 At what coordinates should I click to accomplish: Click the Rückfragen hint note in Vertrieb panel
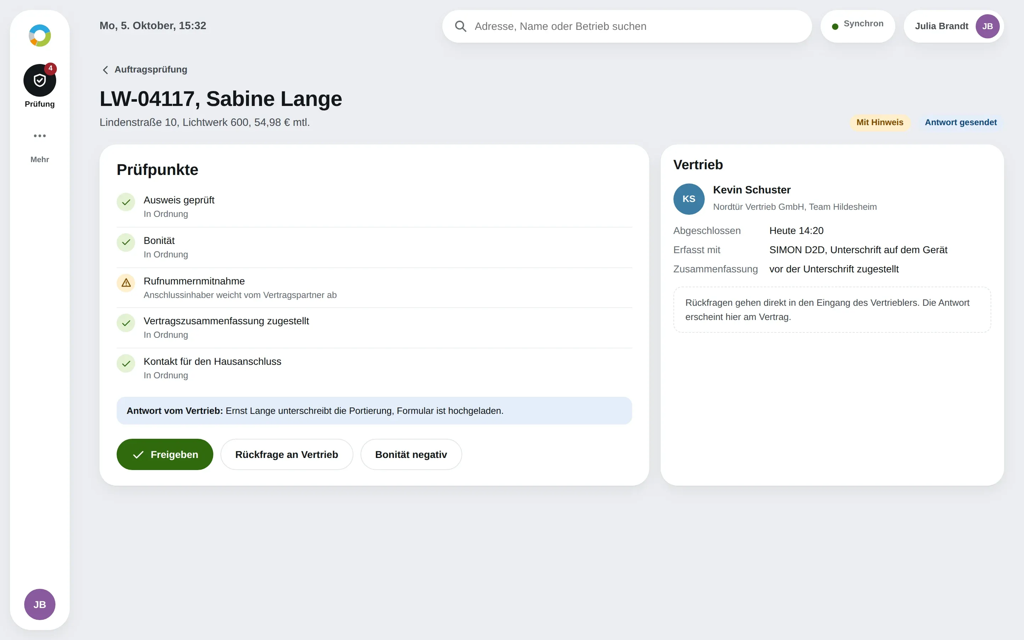click(832, 310)
